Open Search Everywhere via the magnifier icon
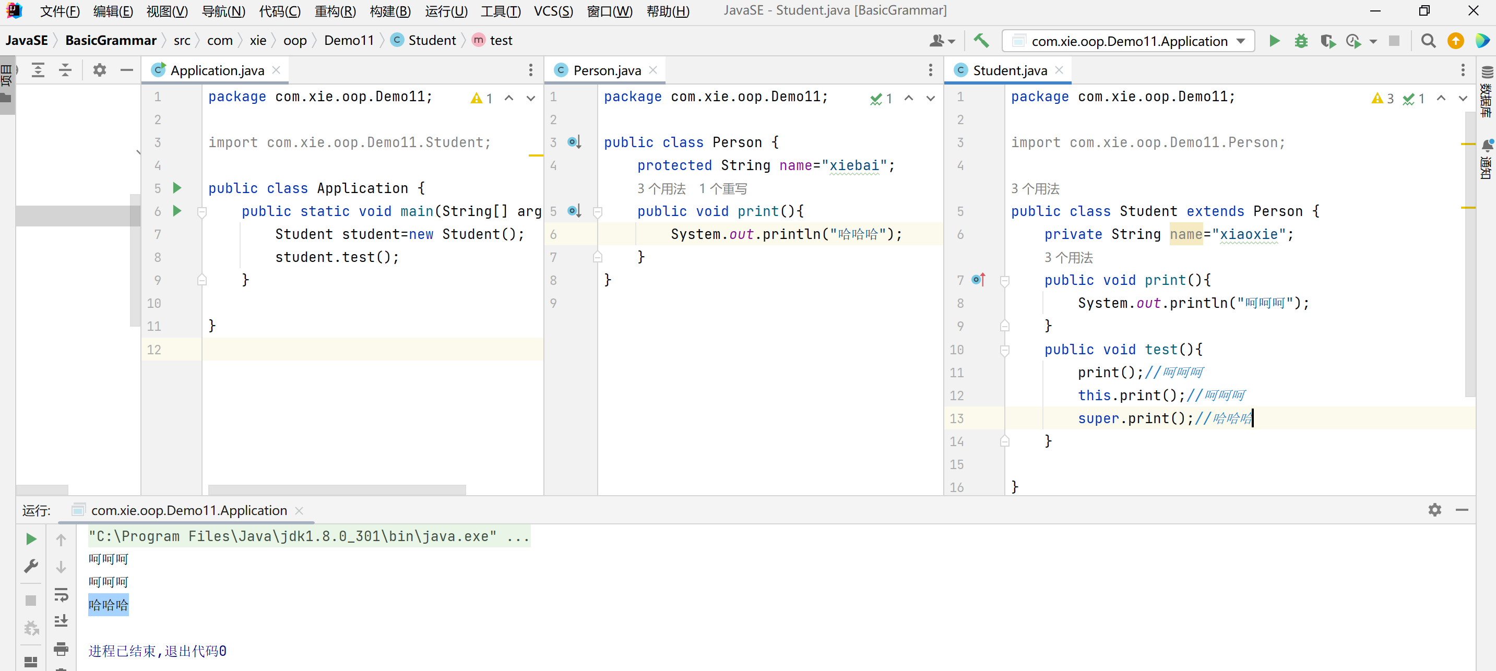The image size is (1496, 671). (x=1428, y=41)
